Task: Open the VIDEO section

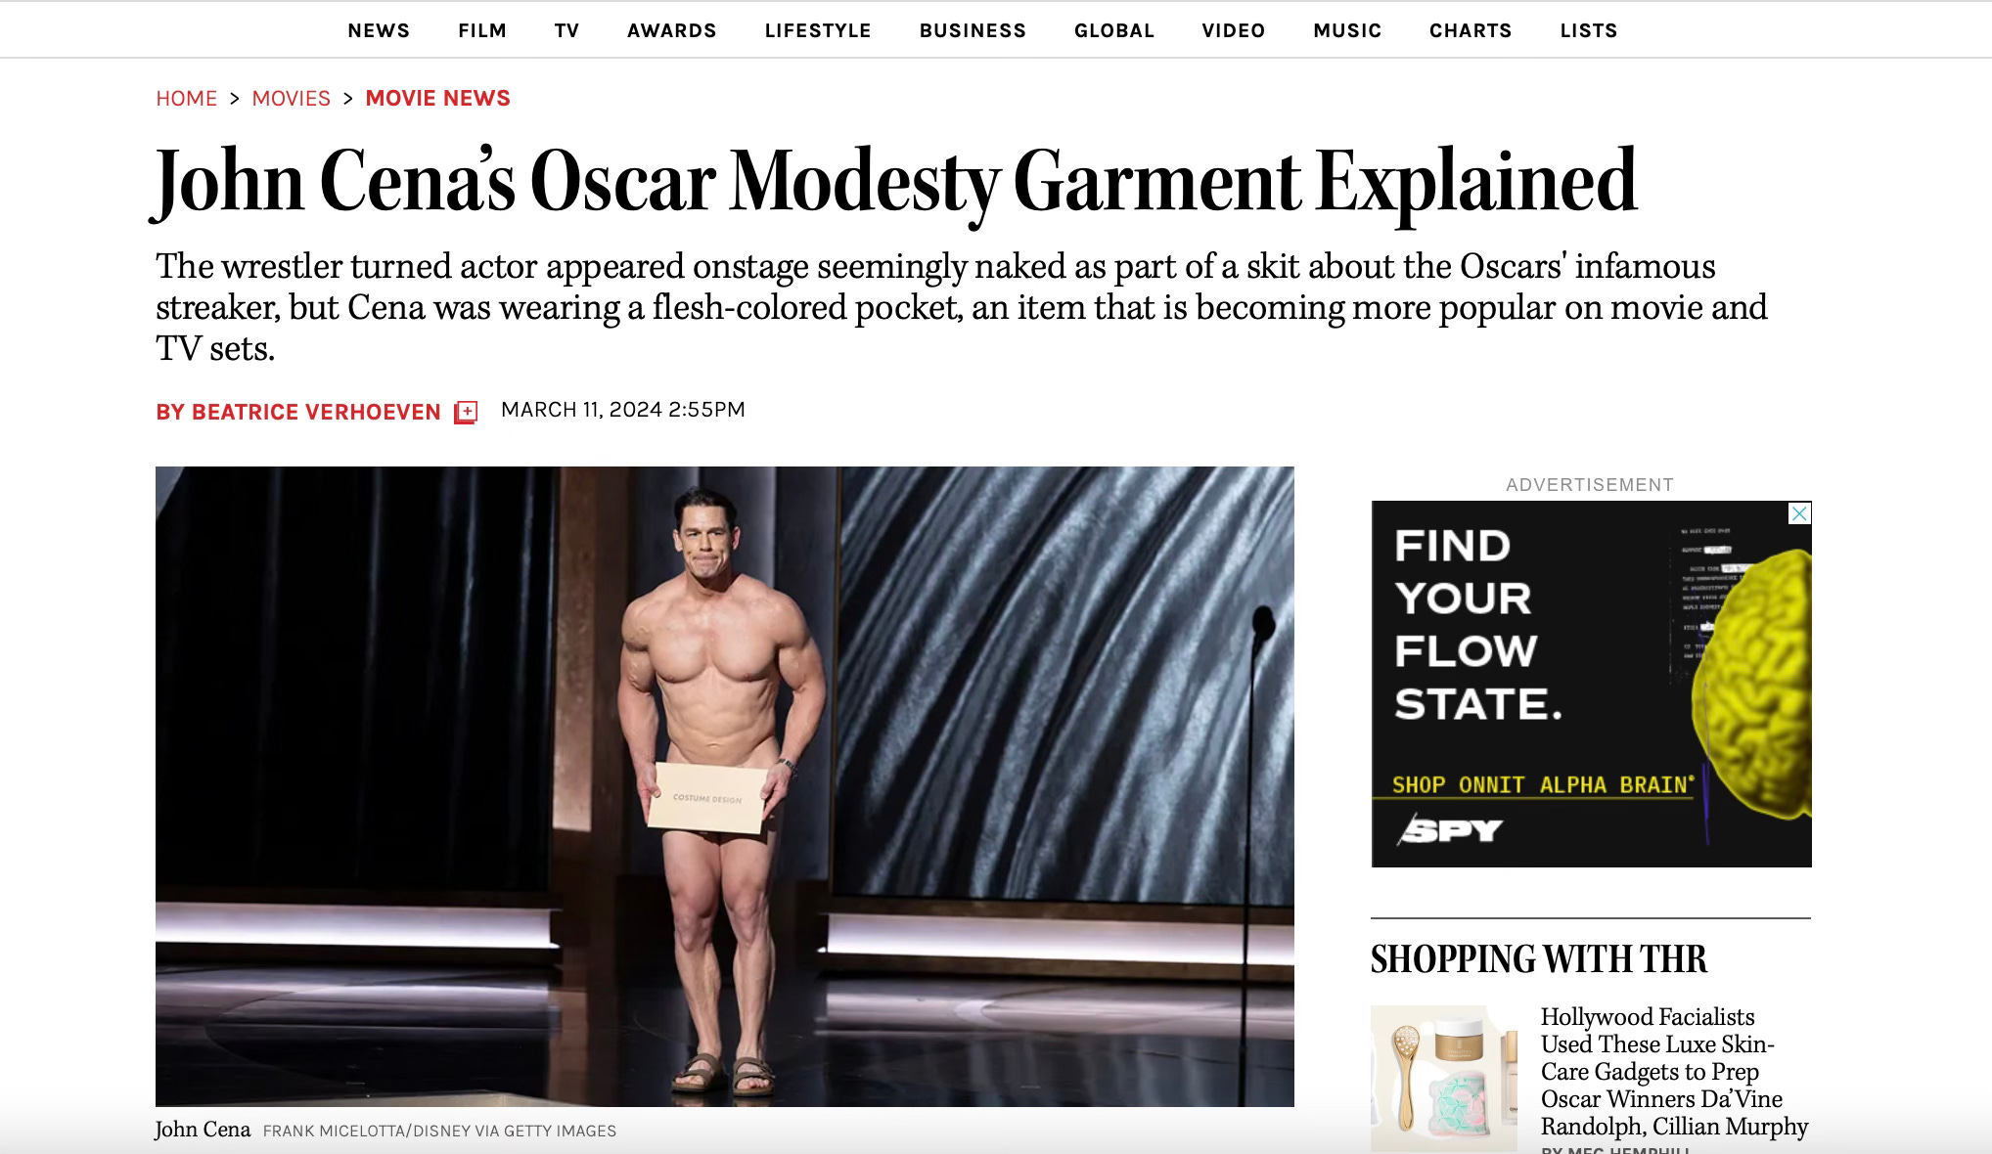Action: (x=1234, y=30)
